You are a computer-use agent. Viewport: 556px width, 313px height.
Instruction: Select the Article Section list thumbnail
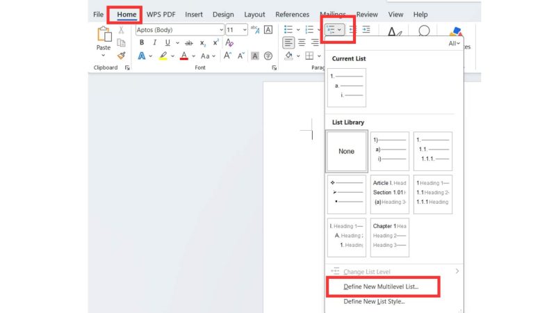[390, 194]
